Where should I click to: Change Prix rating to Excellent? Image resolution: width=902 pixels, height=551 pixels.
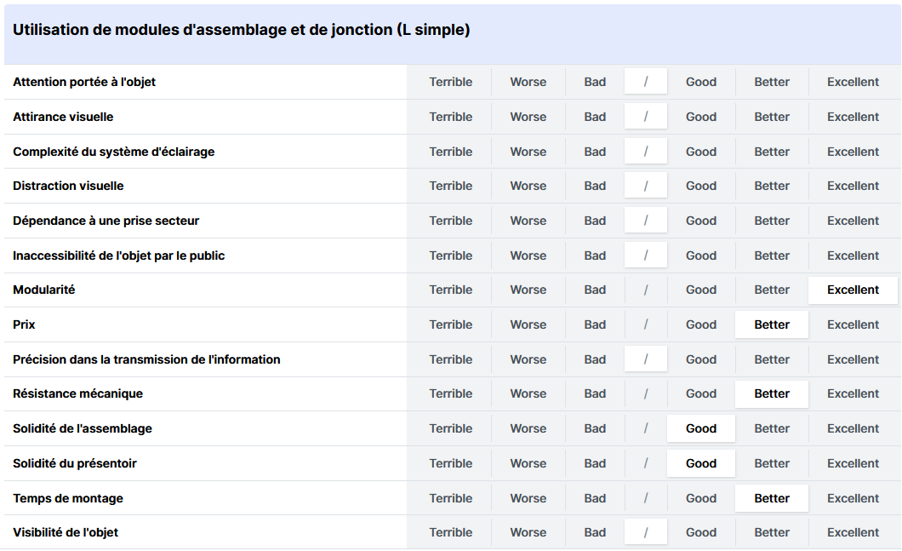click(x=853, y=324)
